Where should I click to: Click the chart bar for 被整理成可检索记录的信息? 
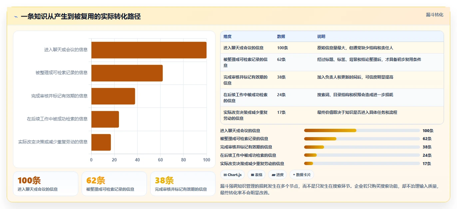[127, 73]
